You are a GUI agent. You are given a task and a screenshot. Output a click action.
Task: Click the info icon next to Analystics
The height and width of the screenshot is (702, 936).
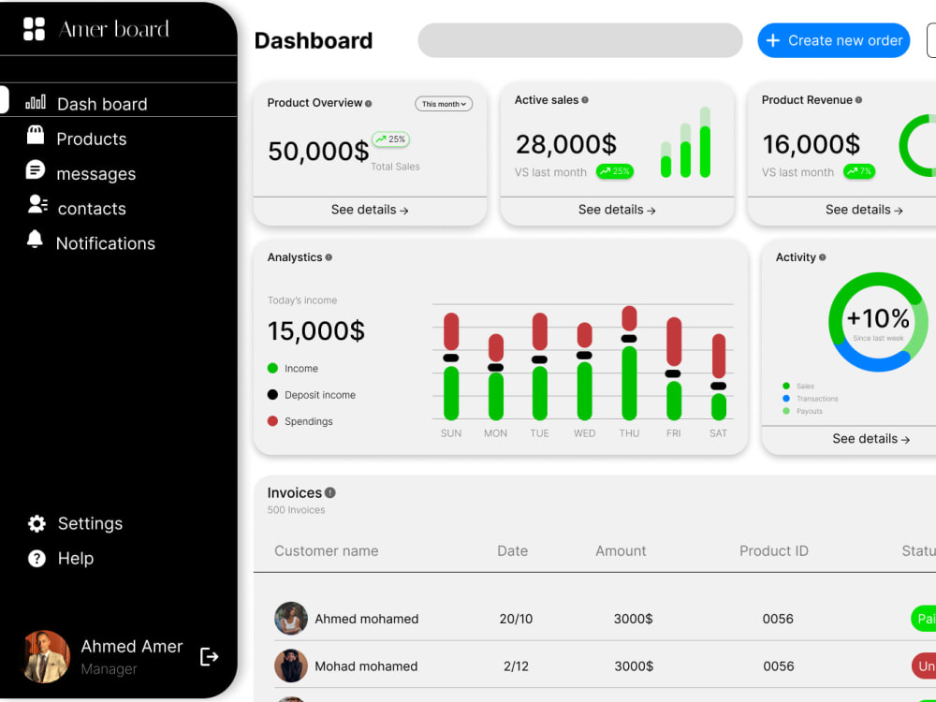coord(329,257)
